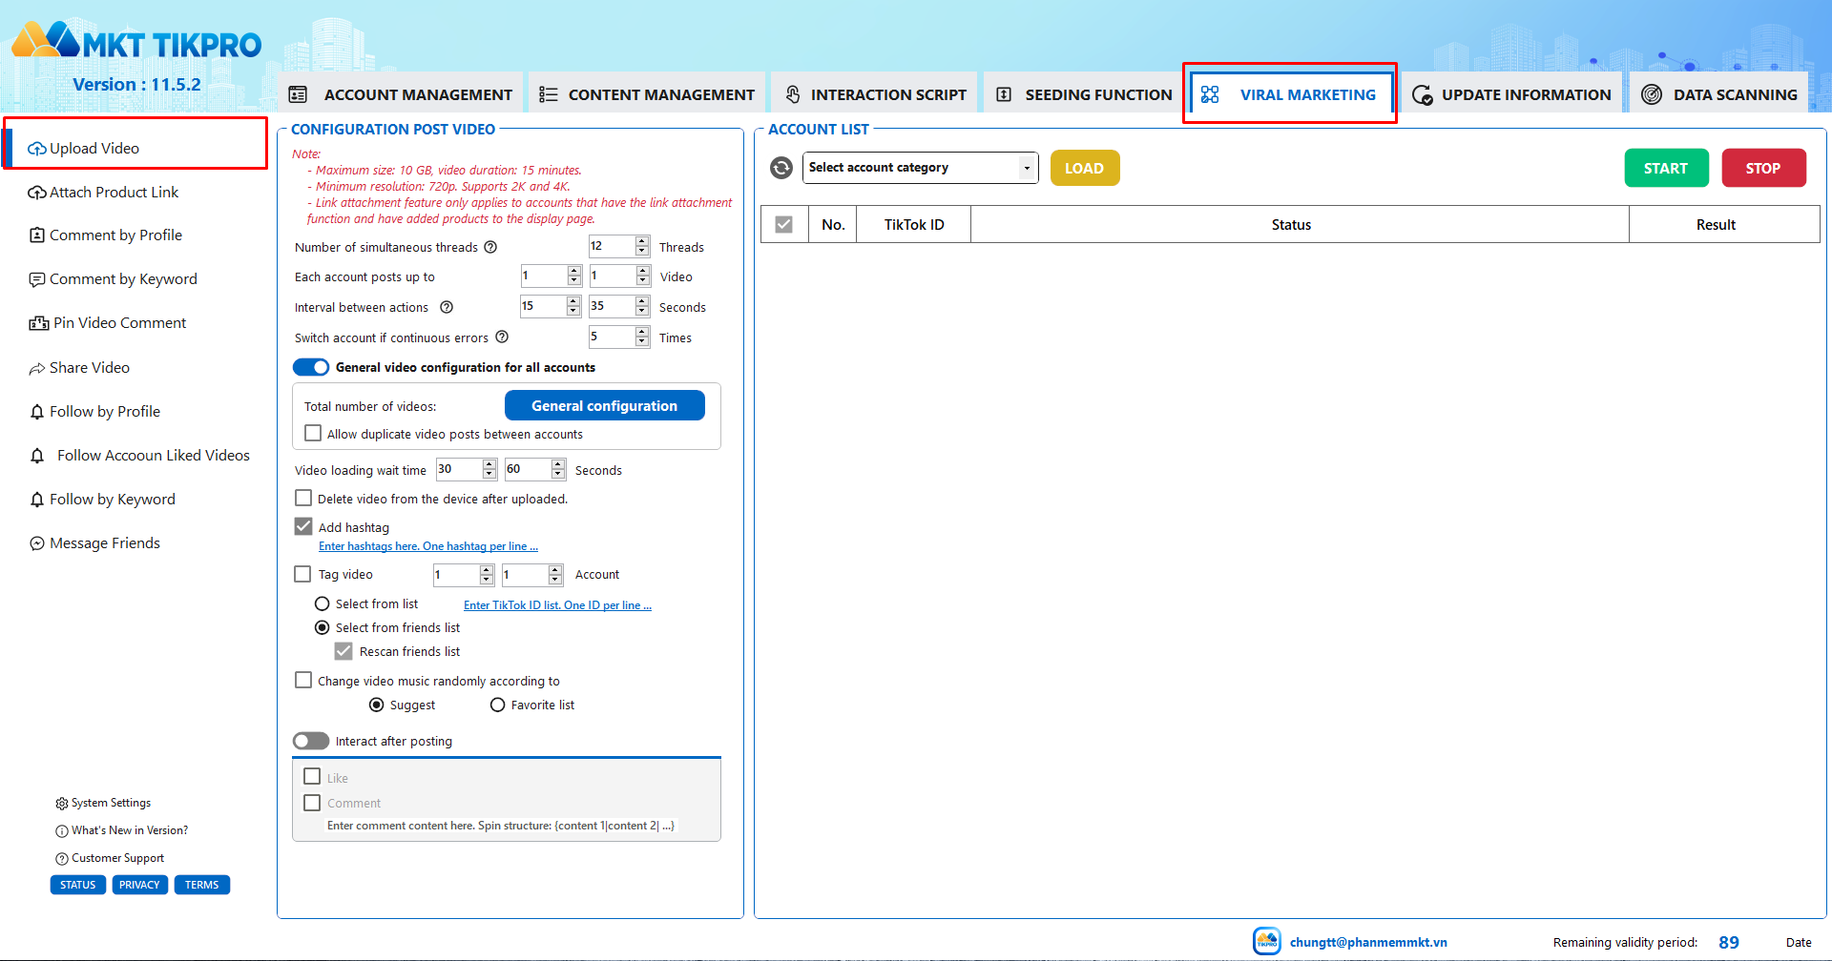The height and width of the screenshot is (961, 1832).
Task: Choose the Select from list radio option
Action: (x=323, y=603)
